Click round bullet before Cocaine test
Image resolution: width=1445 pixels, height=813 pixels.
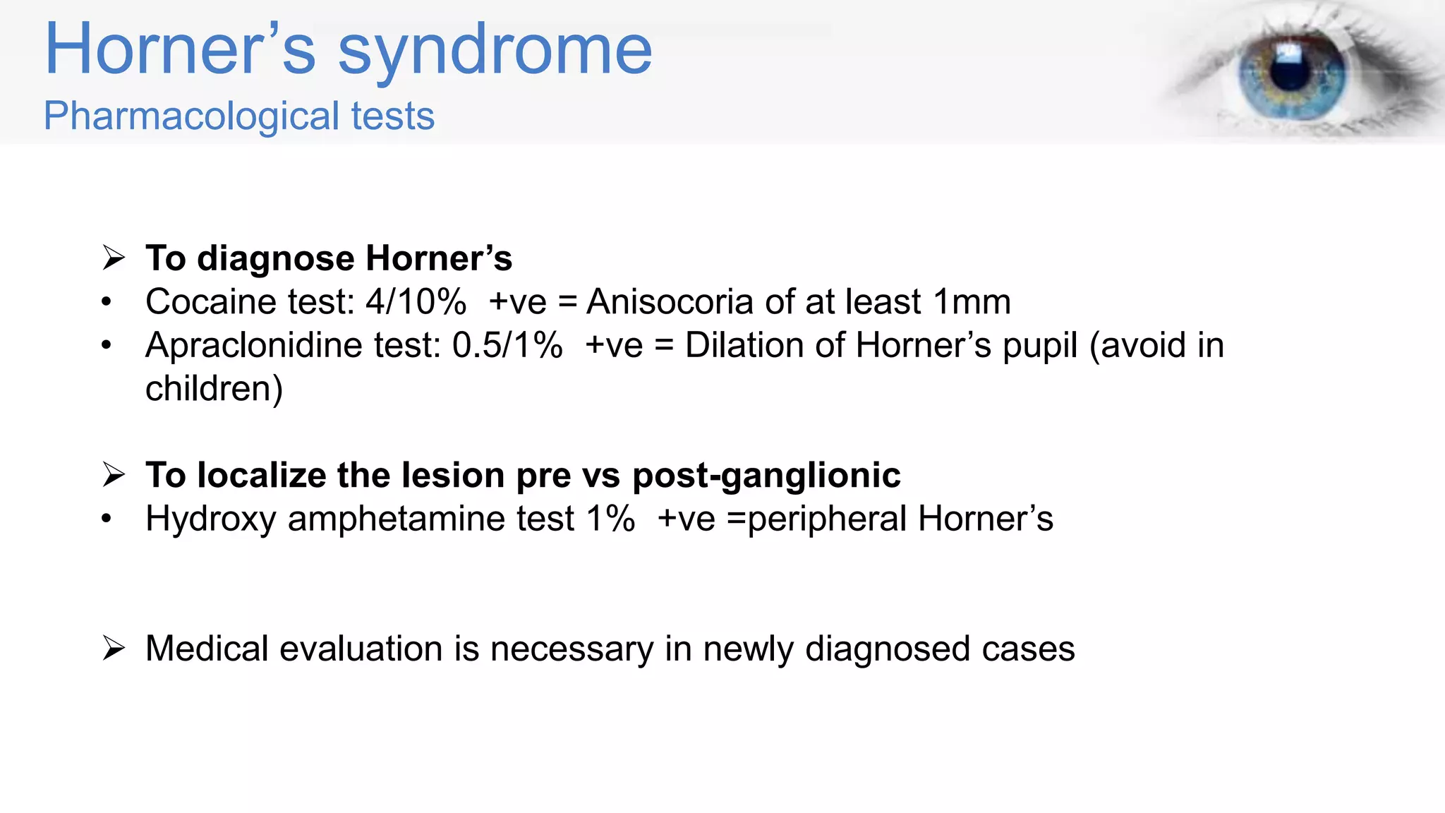point(107,303)
